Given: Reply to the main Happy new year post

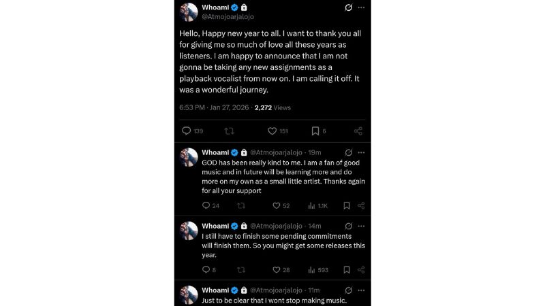Looking at the screenshot, I should click(187, 131).
